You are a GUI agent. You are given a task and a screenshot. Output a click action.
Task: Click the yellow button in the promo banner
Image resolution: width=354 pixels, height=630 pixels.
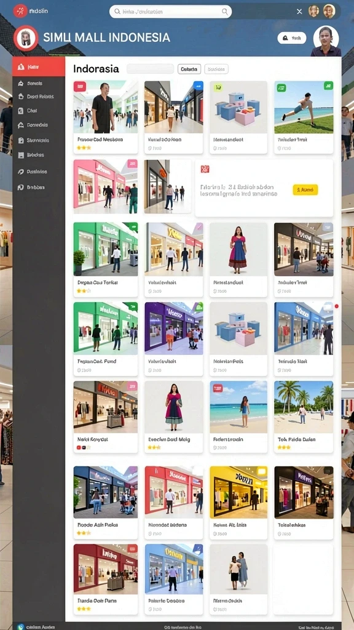coord(305,189)
